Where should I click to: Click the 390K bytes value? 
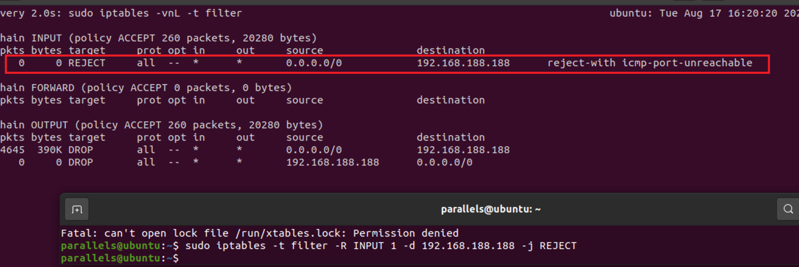pos(50,150)
